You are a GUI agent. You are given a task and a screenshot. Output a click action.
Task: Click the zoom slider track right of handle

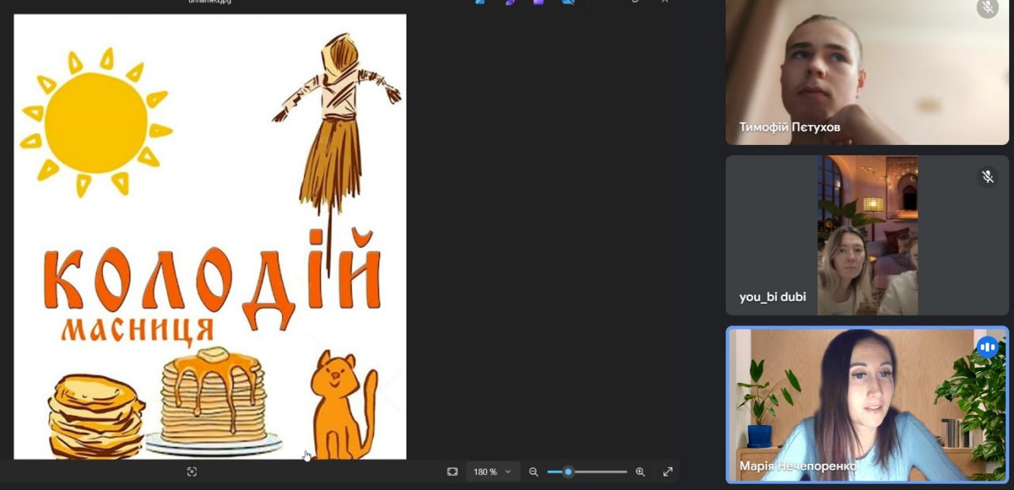(x=600, y=472)
